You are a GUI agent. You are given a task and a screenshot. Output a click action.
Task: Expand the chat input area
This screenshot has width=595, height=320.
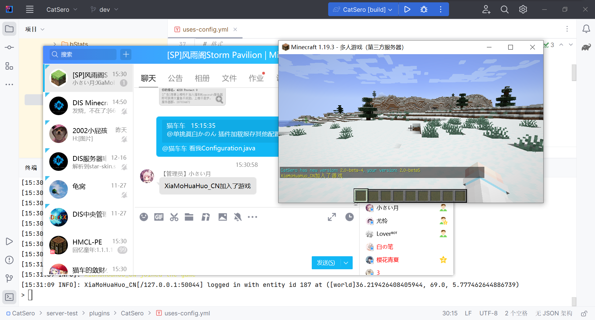pos(332,217)
